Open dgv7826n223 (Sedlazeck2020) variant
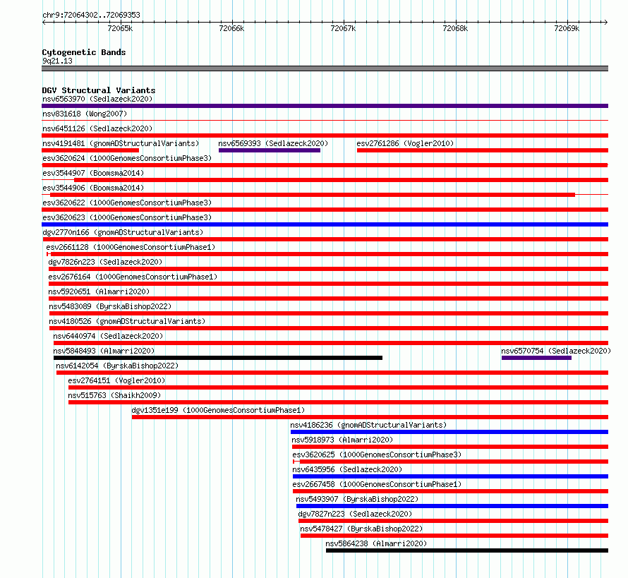 click(105, 262)
